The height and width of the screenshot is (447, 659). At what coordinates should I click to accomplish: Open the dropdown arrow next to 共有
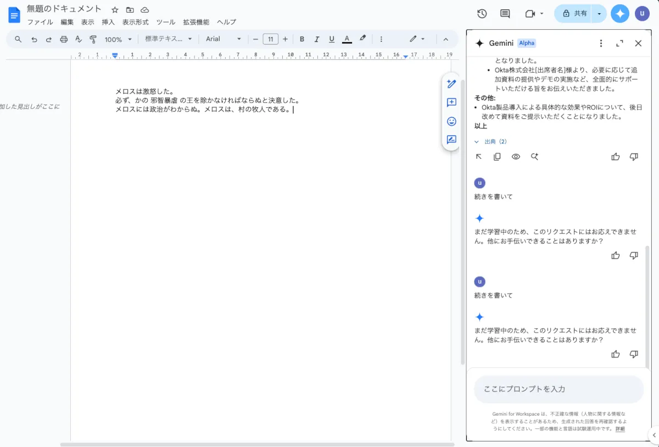click(599, 14)
